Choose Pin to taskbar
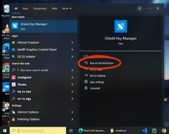Viewport: 169px width, 134px height. click(98, 76)
